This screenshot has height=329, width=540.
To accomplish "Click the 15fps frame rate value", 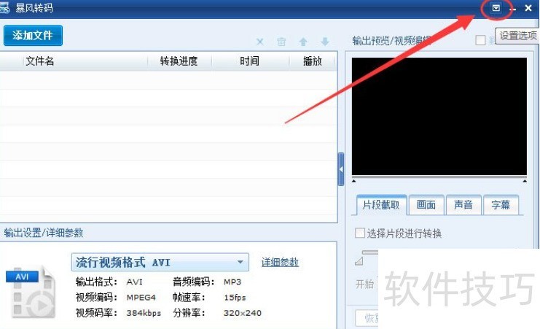I will click(235, 298).
